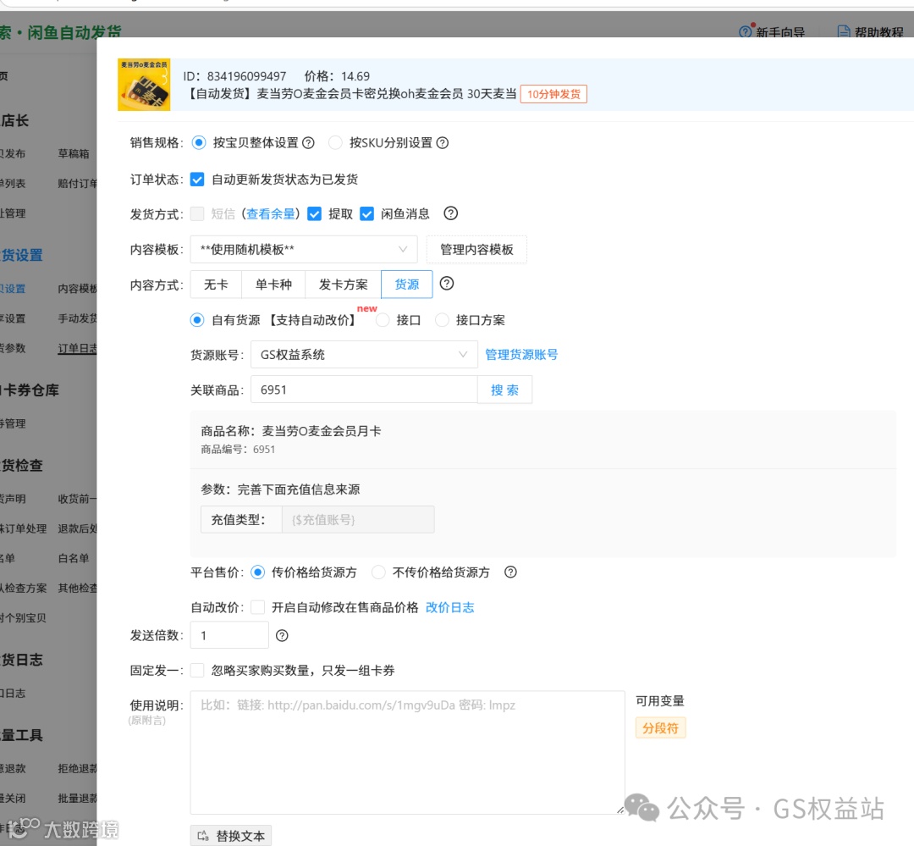This screenshot has height=846, width=914.
Task: Toggle the 短信 checkbox
Action: [197, 214]
